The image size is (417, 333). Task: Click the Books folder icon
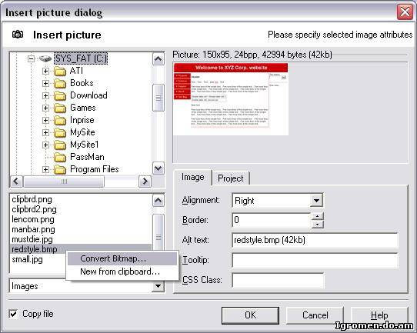tap(60, 84)
